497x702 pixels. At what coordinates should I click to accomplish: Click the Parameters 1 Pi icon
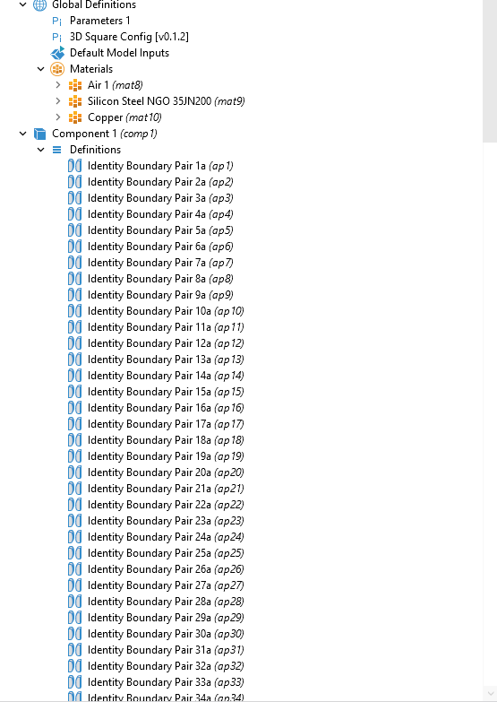pos(56,21)
